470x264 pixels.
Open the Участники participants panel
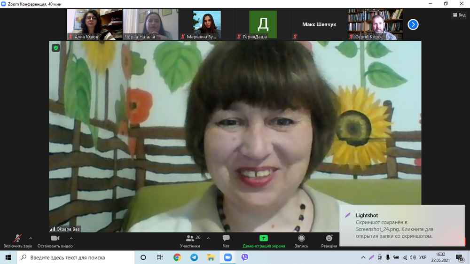(190, 241)
